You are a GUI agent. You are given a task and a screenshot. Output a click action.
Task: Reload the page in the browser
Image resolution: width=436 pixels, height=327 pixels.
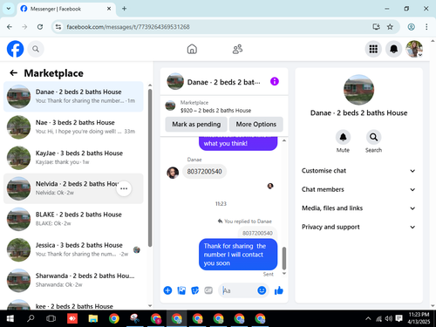(40, 27)
